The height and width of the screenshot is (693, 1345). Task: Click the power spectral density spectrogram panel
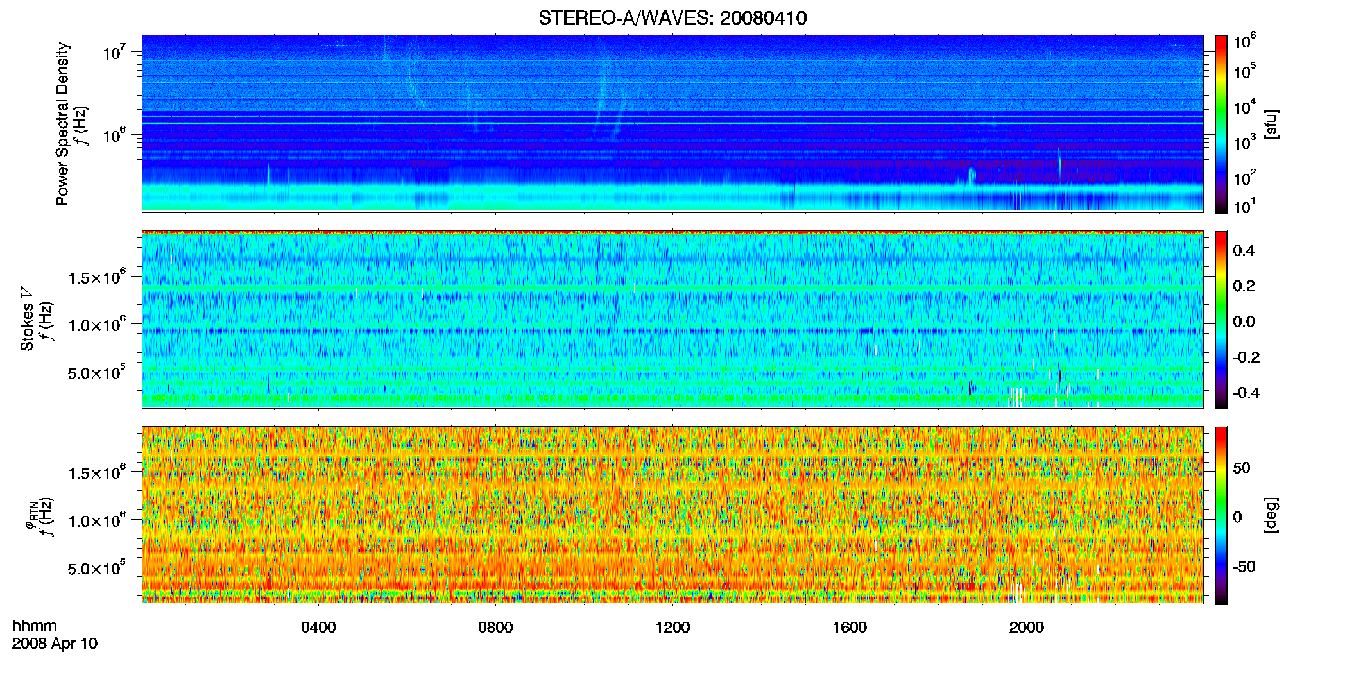coord(672,123)
